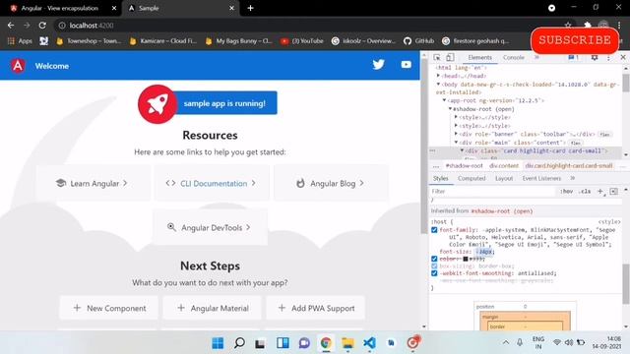The width and height of the screenshot is (630, 354).
Task: Click the Chrome icon on the taskbar
Action: point(326,343)
